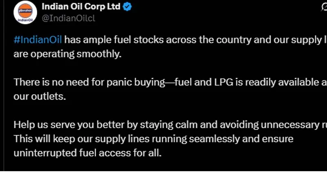Open the Indian Oil profile avatar
The image size is (327, 172).
(25, 13)
